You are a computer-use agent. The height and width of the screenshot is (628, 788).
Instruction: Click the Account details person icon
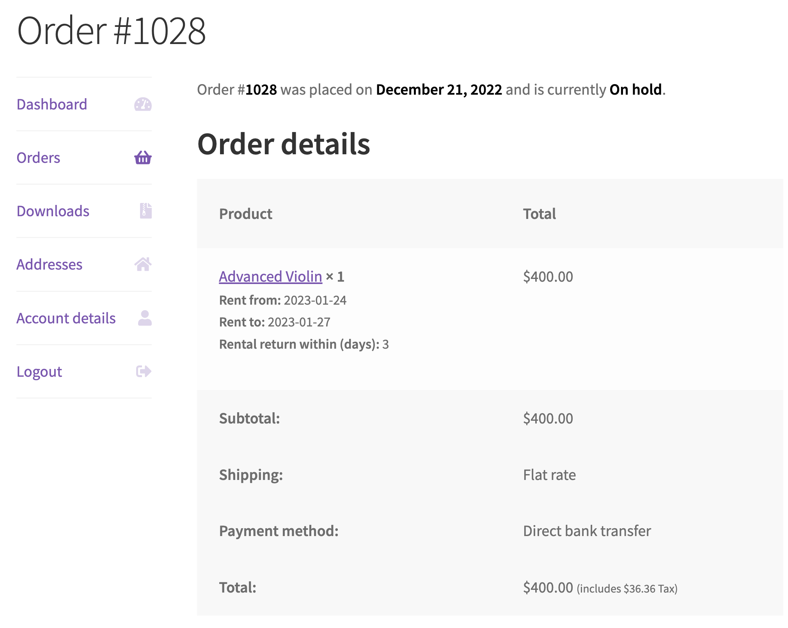click(x=144, y=318)
